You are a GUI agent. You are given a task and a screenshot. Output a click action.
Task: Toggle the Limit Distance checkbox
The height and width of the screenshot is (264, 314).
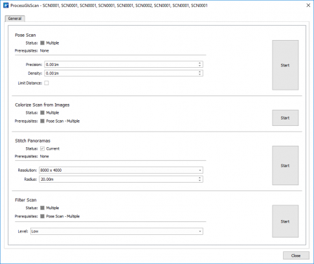pos(47,83)
